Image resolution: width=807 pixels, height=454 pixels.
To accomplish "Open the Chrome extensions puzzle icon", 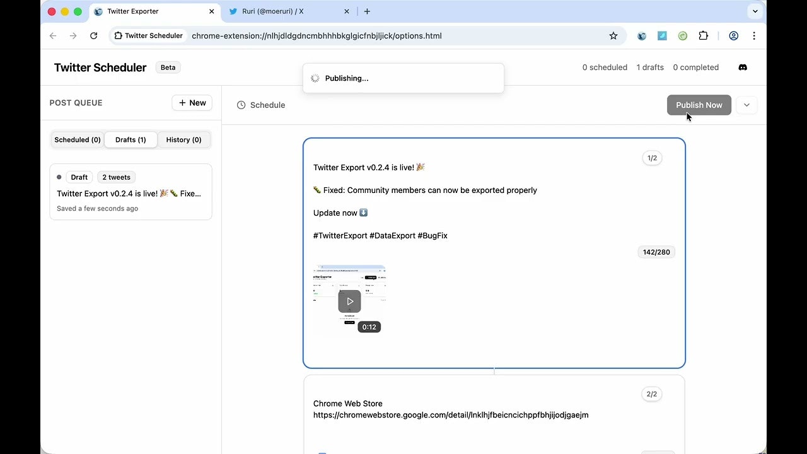I will tap(704, 36).
